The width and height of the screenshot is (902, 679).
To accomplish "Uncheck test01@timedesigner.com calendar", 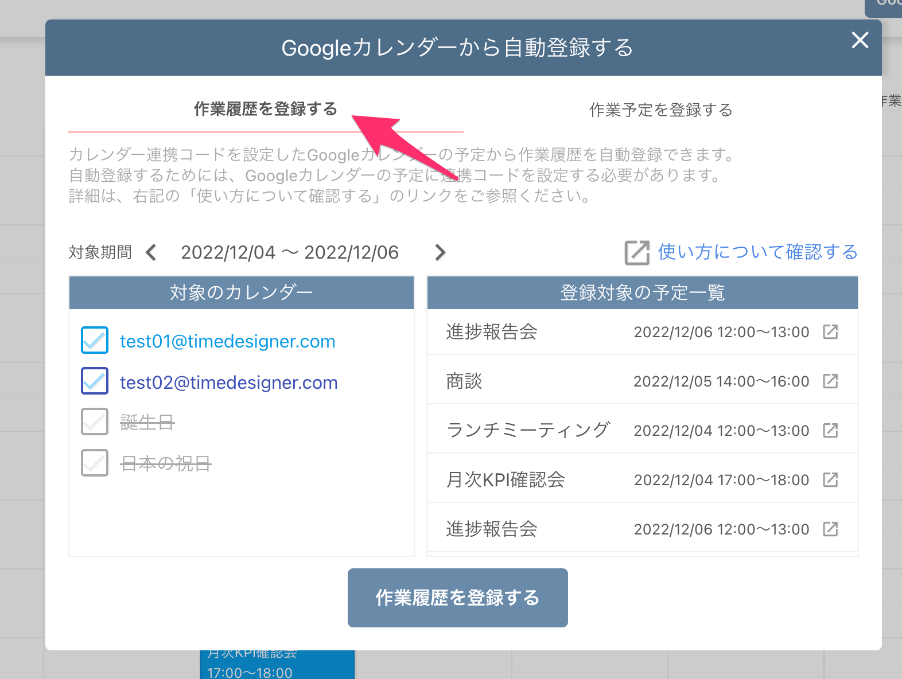I will [95, 340].
